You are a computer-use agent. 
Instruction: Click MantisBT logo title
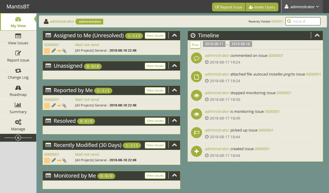(x=18, y=6)
